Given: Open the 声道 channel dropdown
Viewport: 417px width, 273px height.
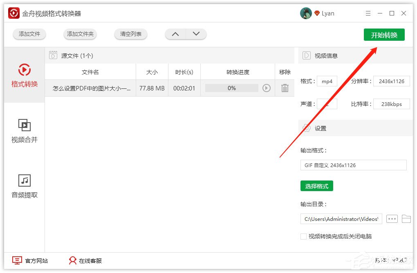Looking at the screenshot, I should pos(327,104).
